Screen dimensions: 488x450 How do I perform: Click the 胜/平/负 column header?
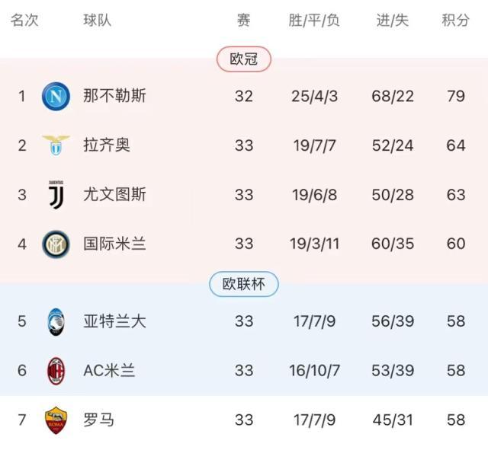click(x=314, y=21)
